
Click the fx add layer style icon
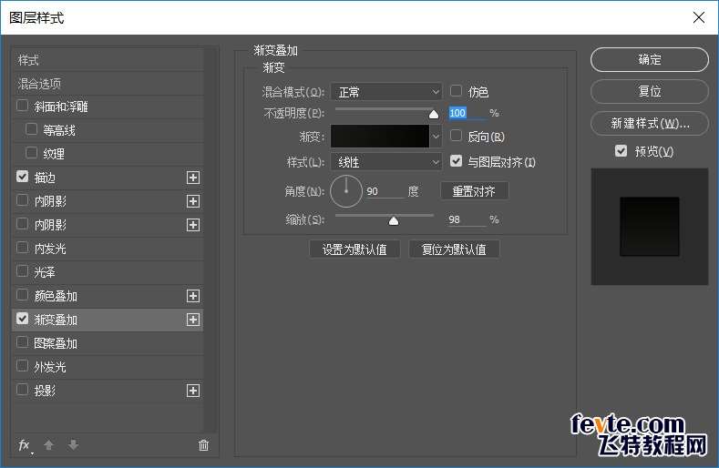[x=25, y=445]
